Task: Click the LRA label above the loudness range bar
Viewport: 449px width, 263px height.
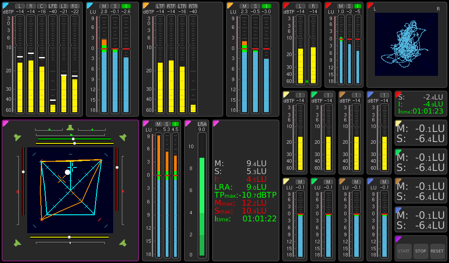Action: (x=202, y=124)
